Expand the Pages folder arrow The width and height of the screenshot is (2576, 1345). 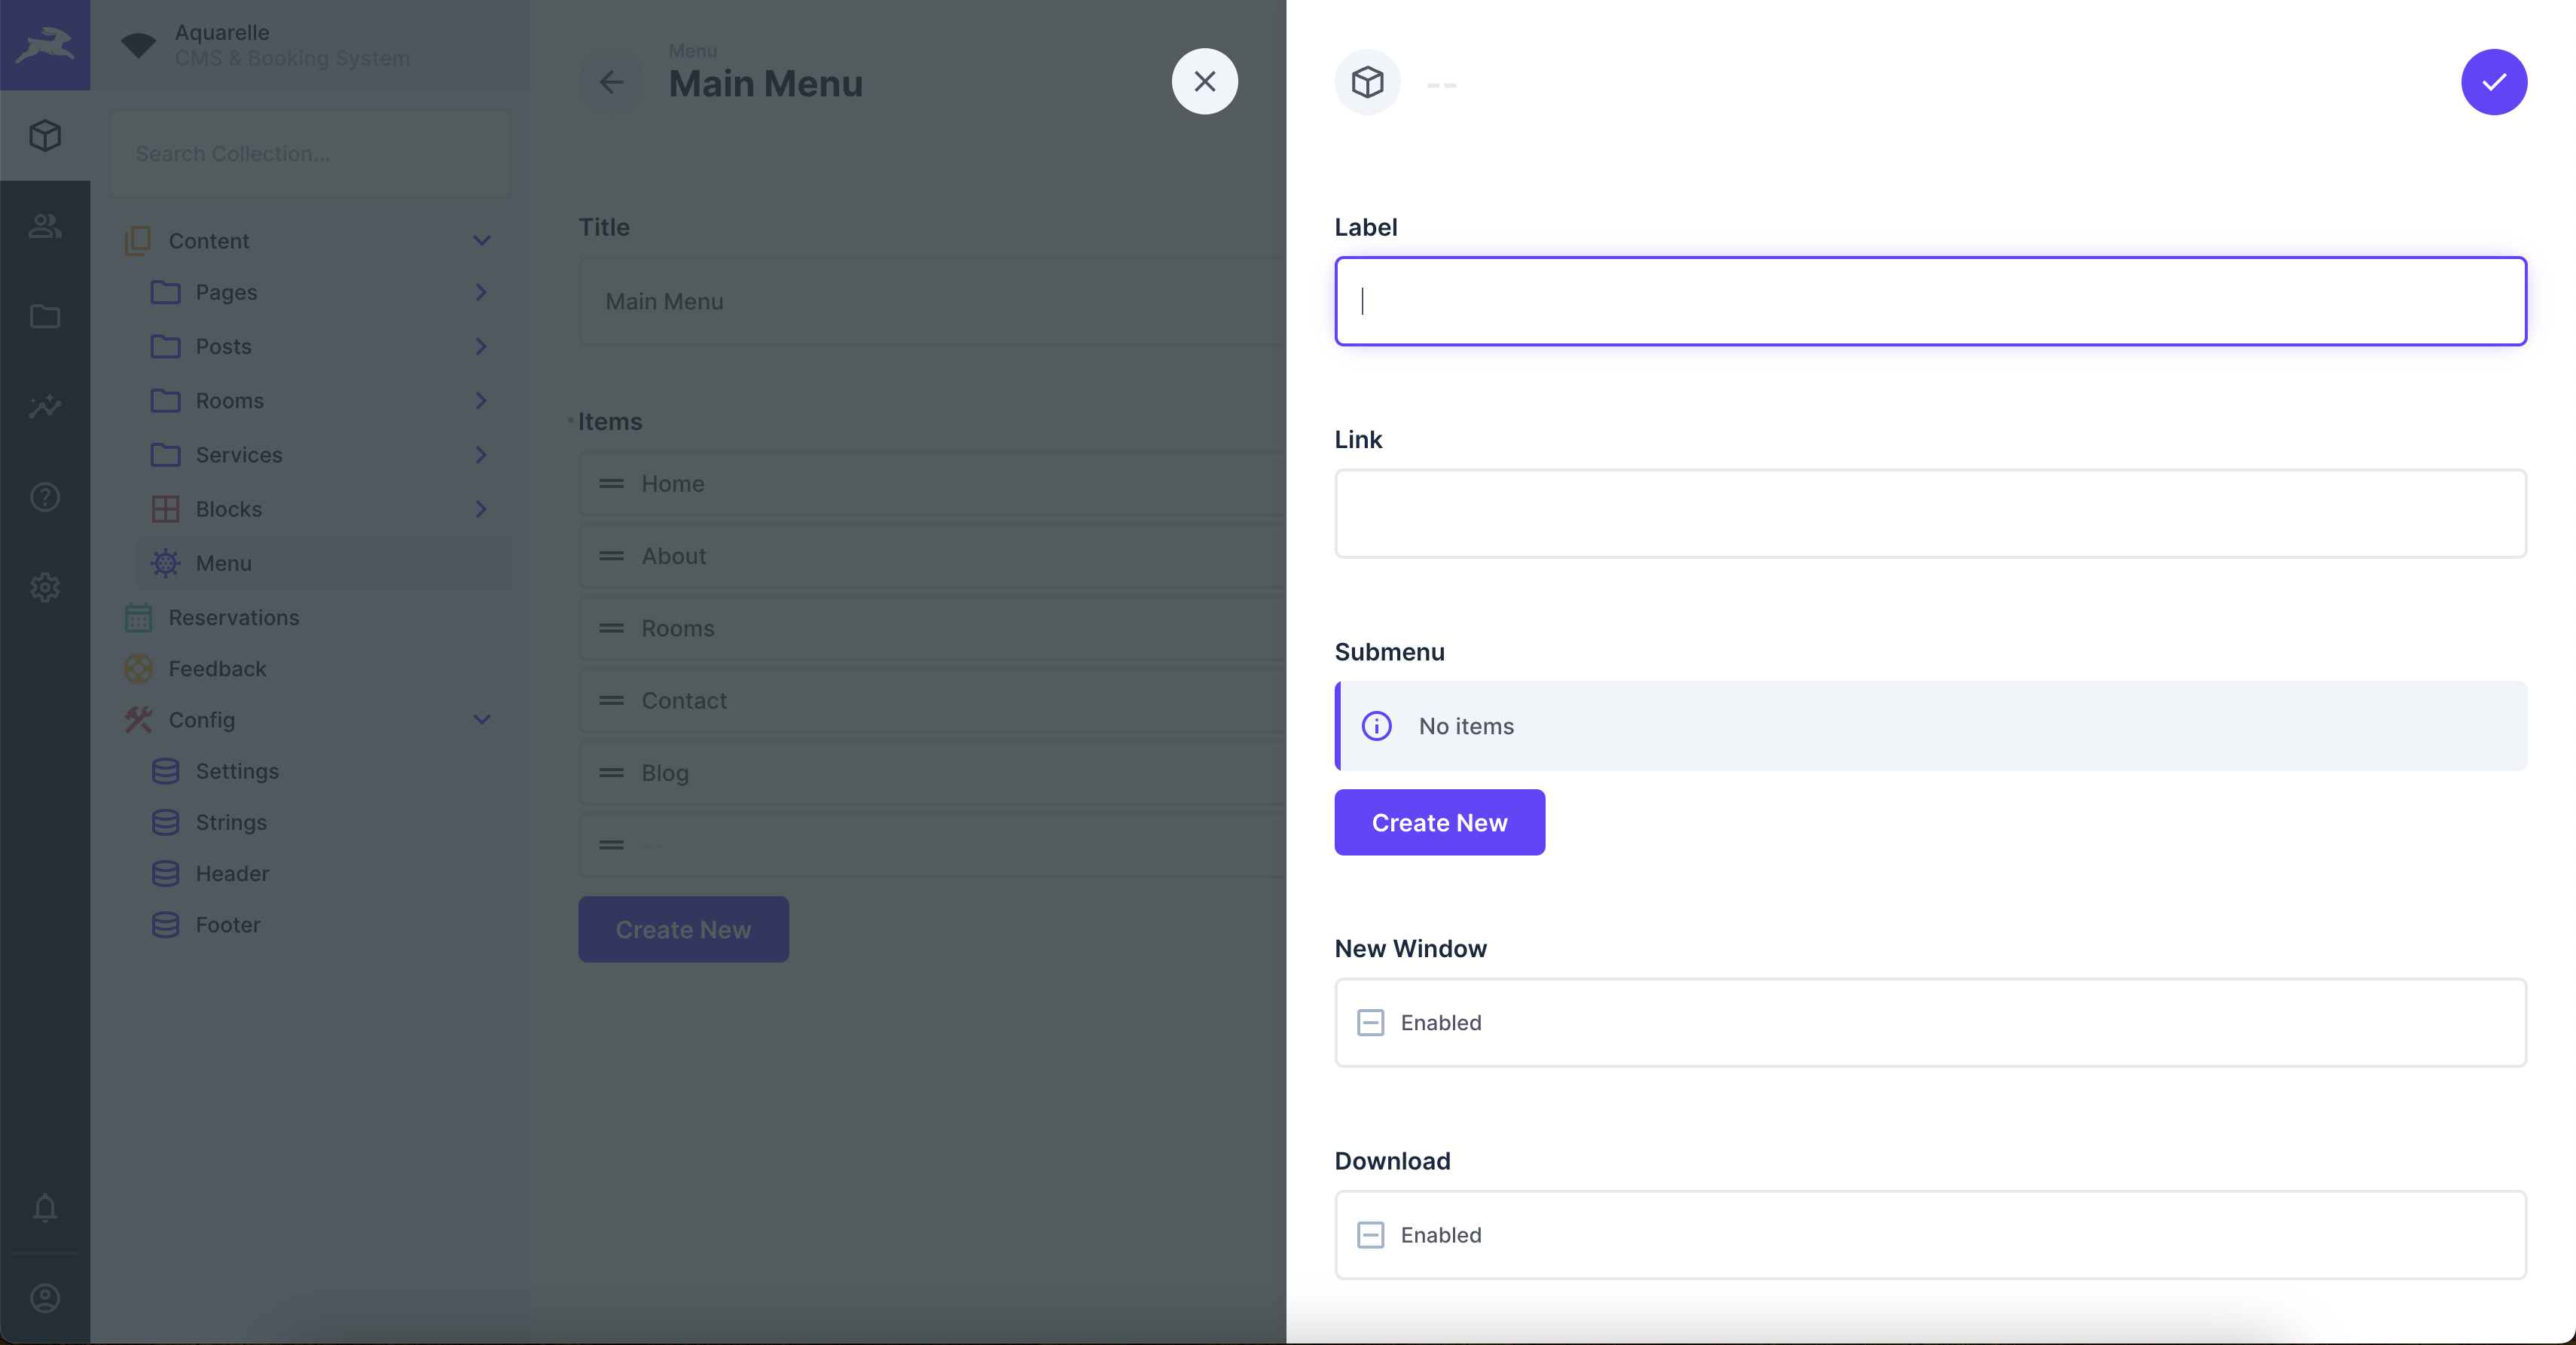pyautogui.click(x=482, y=292)
